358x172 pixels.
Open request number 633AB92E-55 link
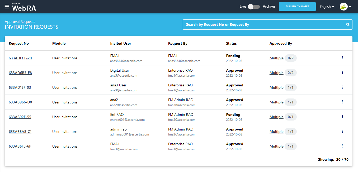click(x=20, y=117)
